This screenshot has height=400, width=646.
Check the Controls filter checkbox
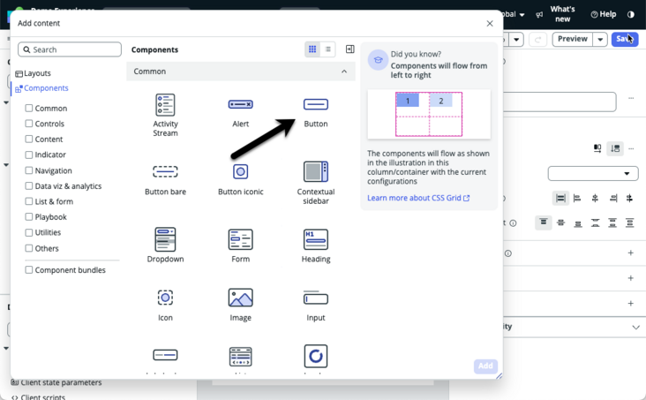[x=29, y=124]
